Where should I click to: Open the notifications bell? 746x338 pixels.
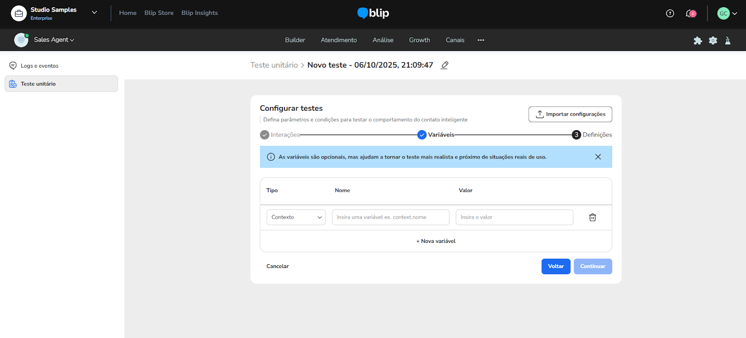coord(690,14)
